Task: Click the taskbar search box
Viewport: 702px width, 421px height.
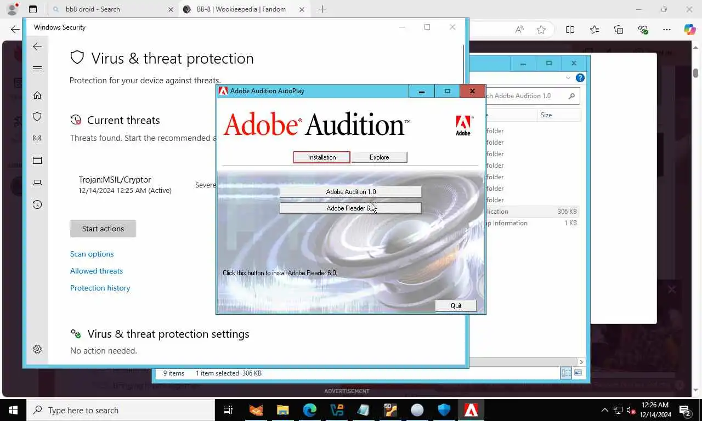Action: [x=121, y=410]
